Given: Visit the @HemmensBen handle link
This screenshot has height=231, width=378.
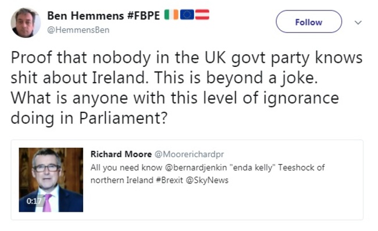Looking at the screenshot, I should click(79, 30).
